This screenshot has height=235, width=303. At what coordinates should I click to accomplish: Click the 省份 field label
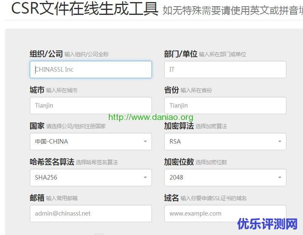pos(171,90)
